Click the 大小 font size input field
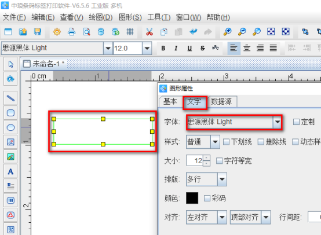 (195, 160)
